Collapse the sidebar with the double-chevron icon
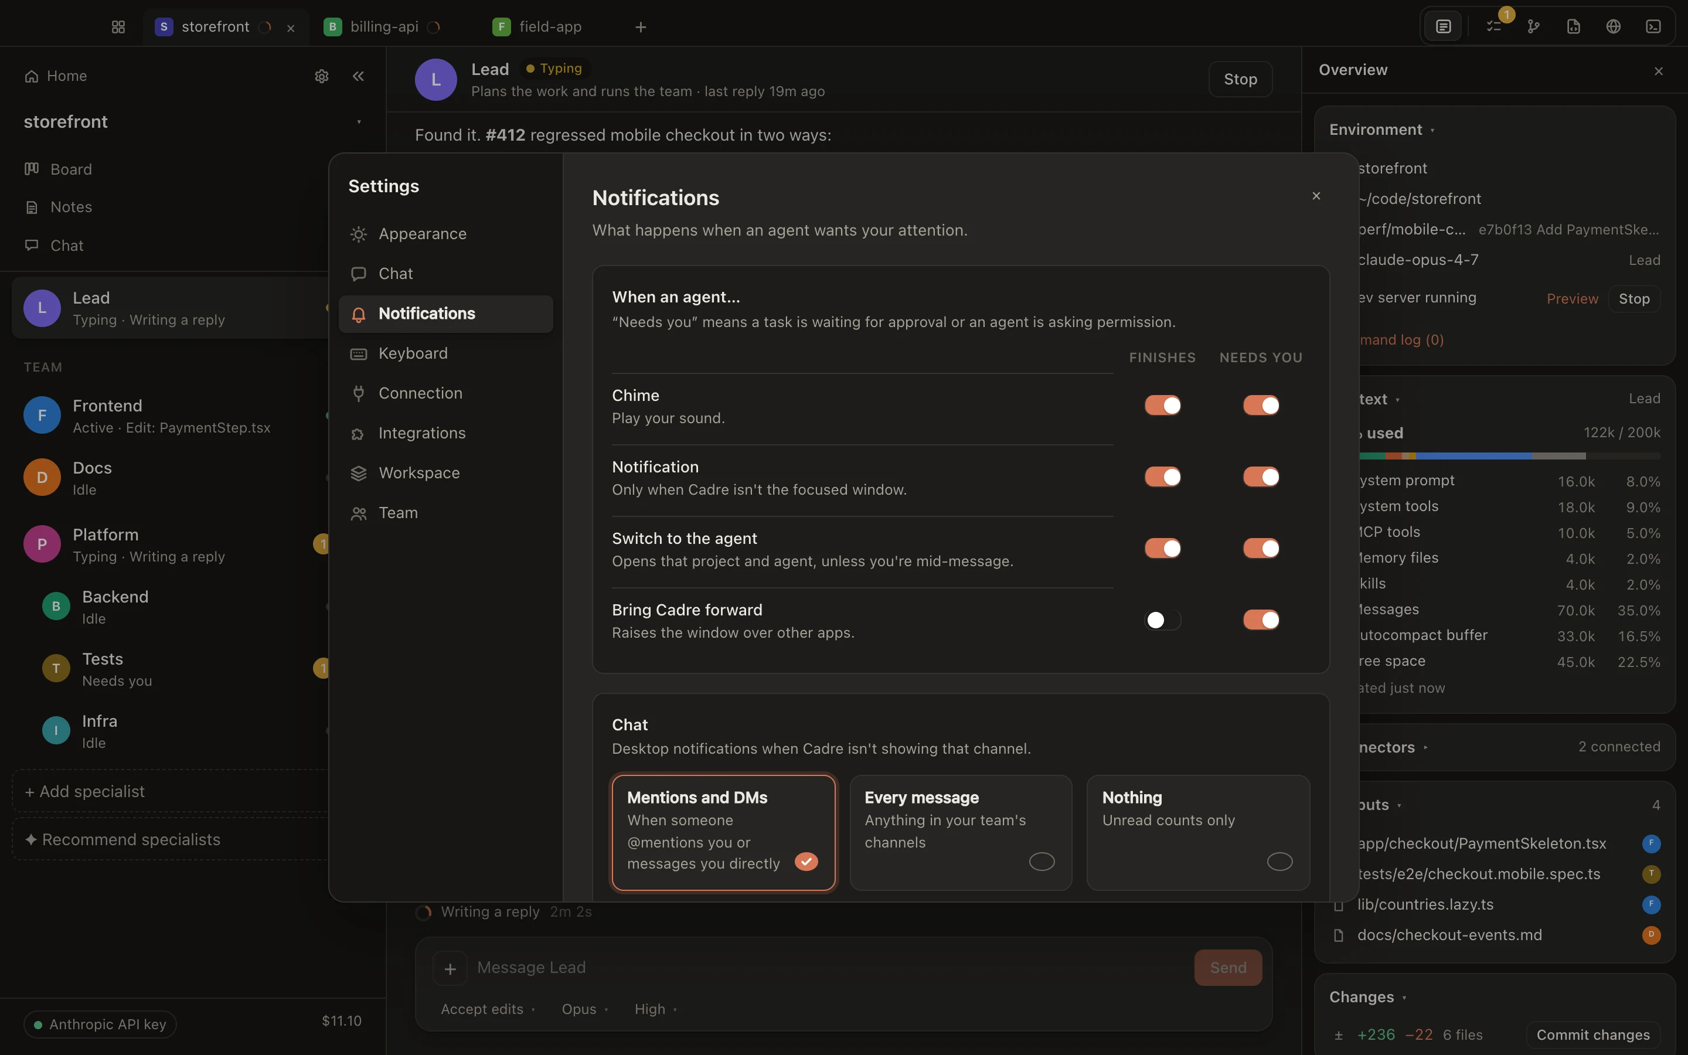 click(359, 76)
